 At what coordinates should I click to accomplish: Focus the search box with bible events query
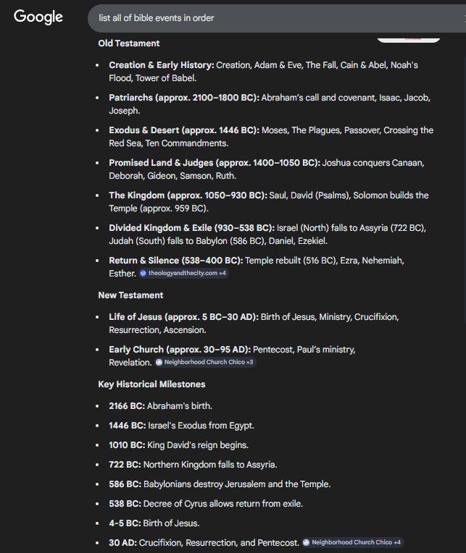click(x=277, y=18)
